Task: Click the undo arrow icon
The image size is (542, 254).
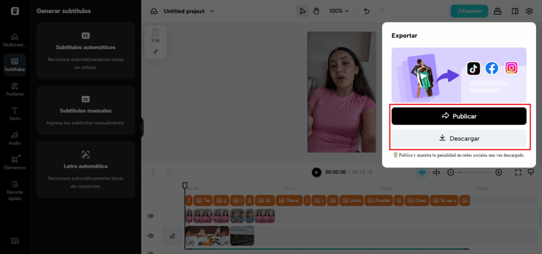Action: pos(367,11)
